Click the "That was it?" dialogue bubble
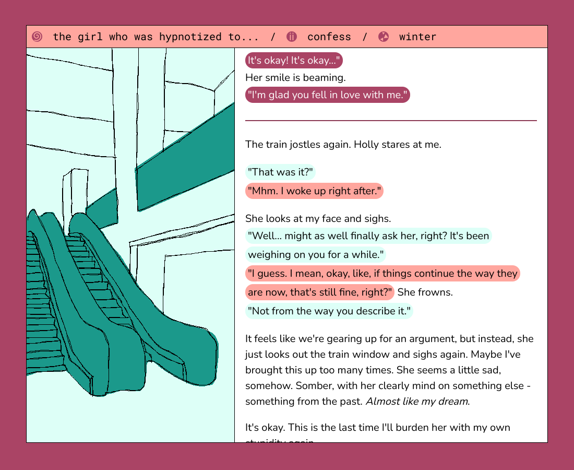 280,172
